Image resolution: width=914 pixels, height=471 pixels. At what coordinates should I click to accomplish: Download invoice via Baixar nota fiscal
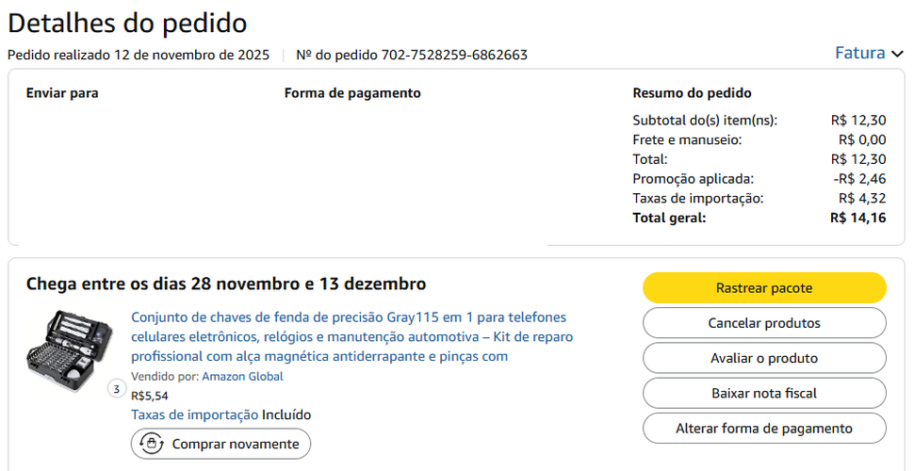764,393
